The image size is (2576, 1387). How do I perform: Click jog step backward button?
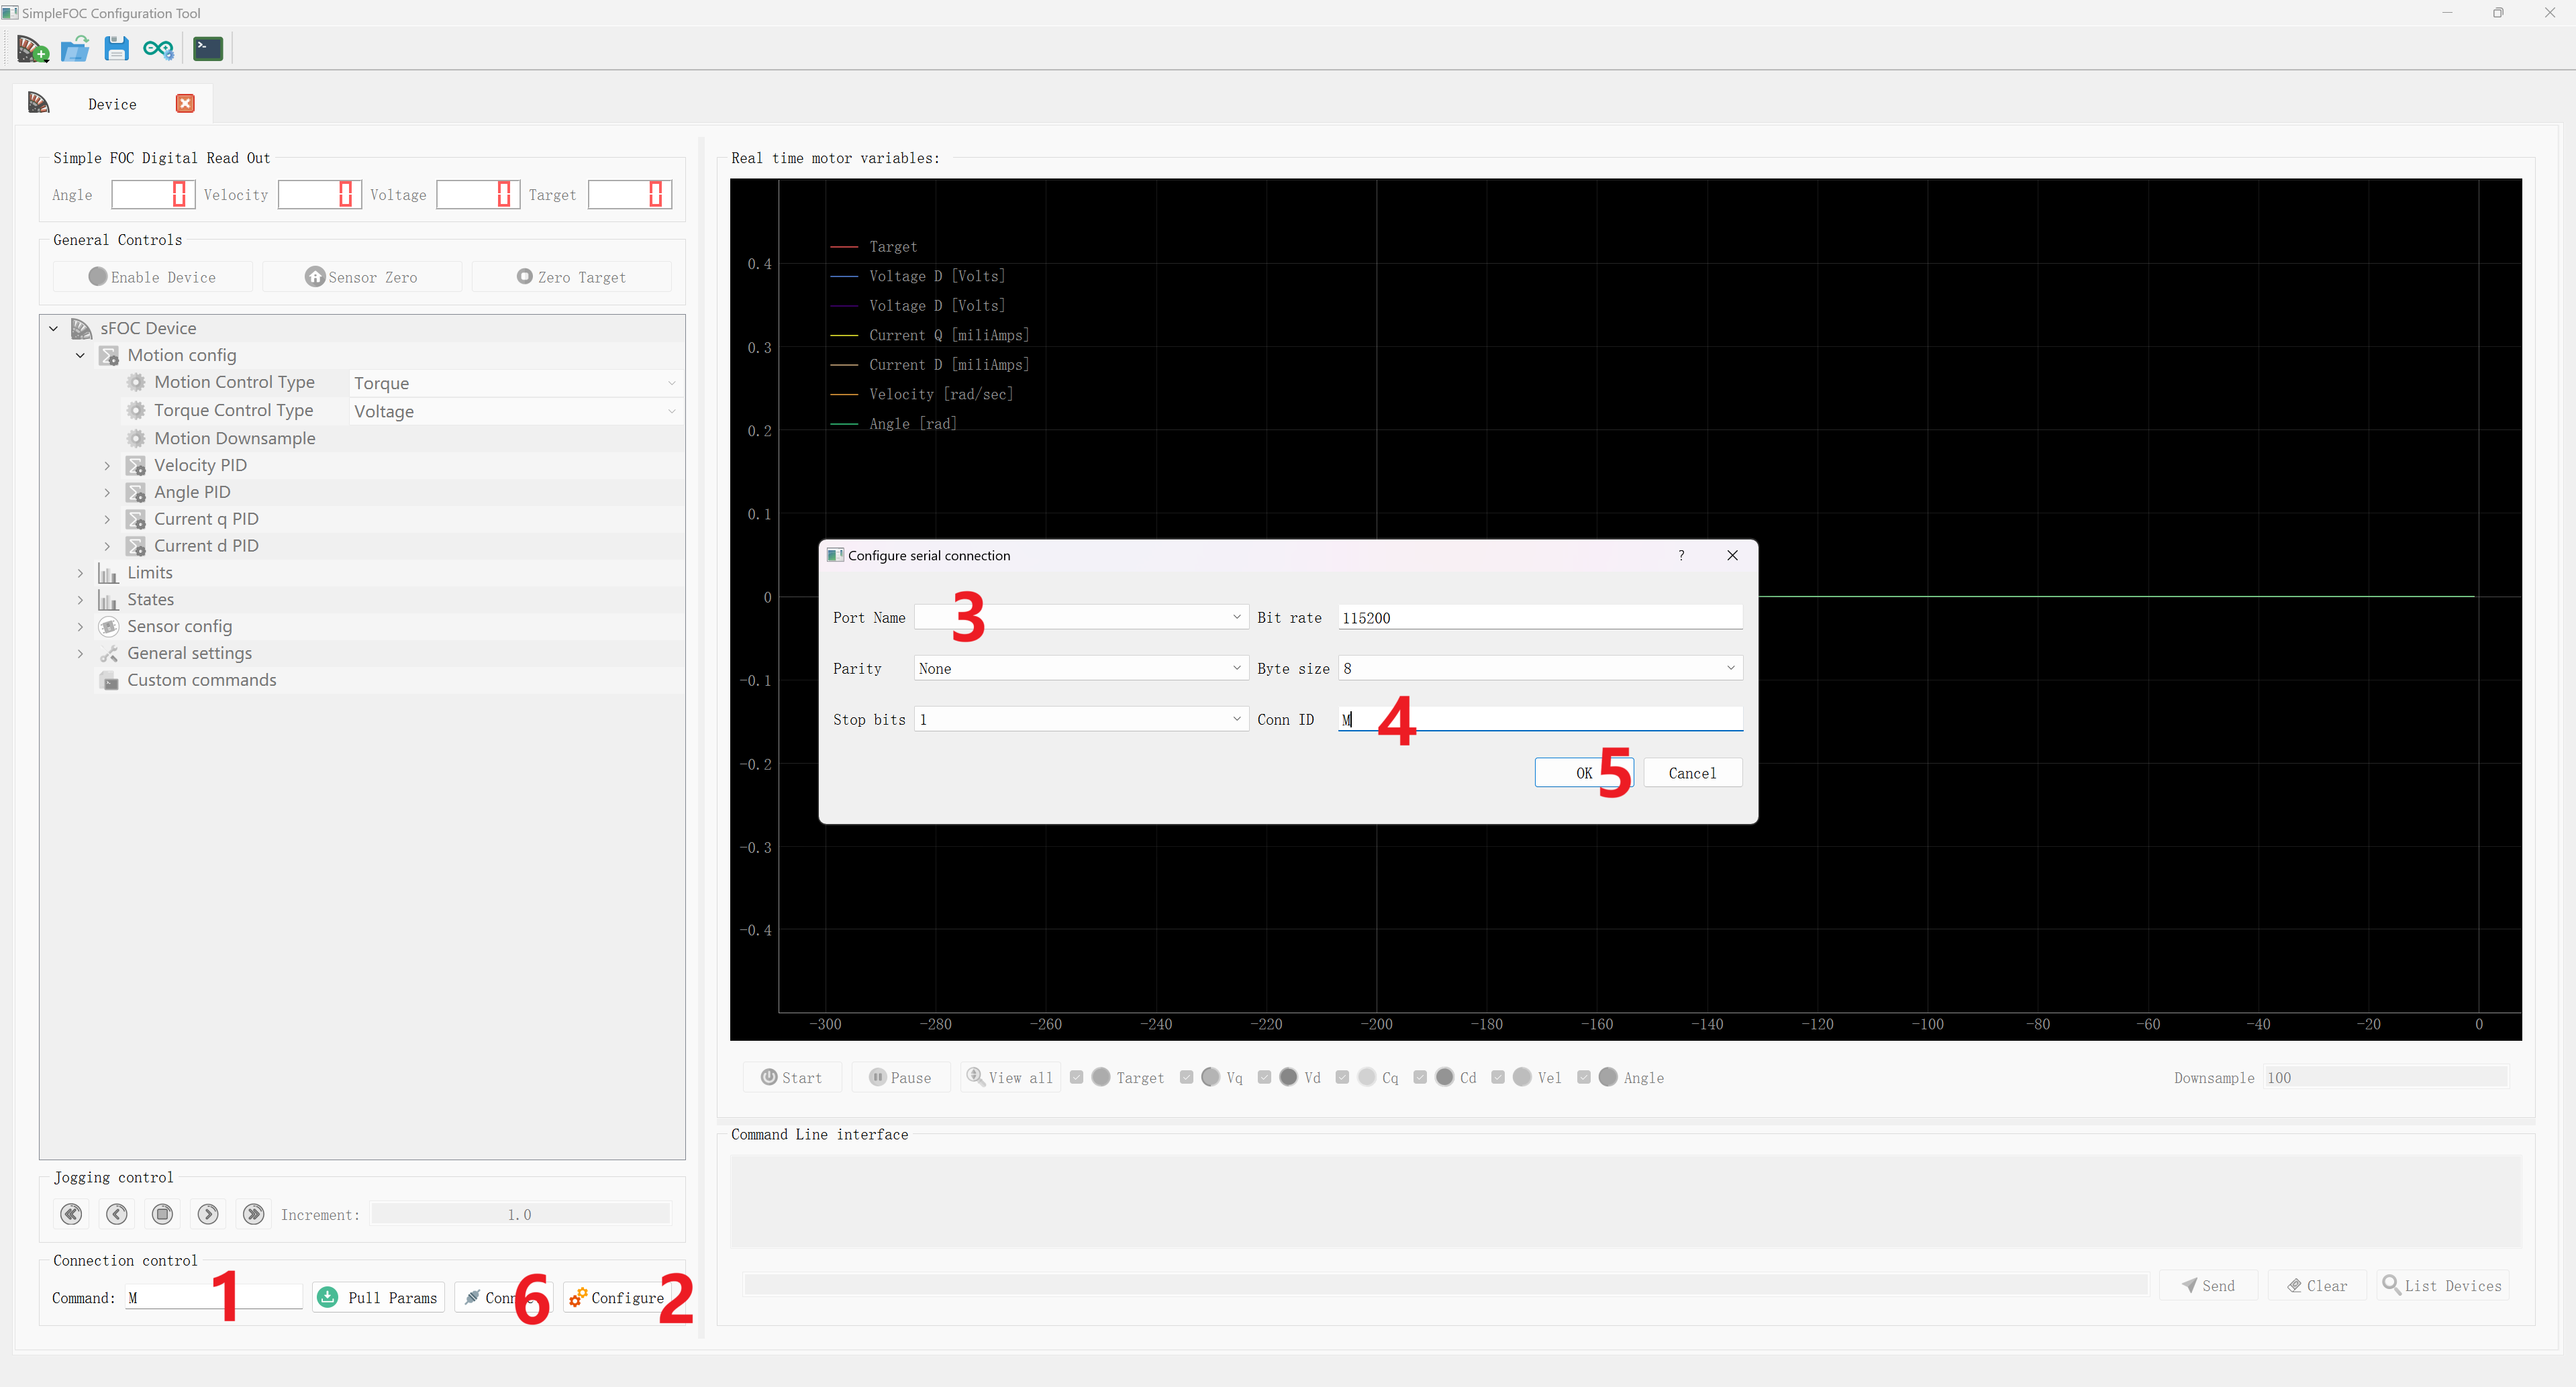pyautogui.click(x=117, y=1214)
